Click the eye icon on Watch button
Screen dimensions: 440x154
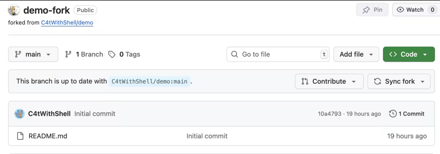(400, 10)
